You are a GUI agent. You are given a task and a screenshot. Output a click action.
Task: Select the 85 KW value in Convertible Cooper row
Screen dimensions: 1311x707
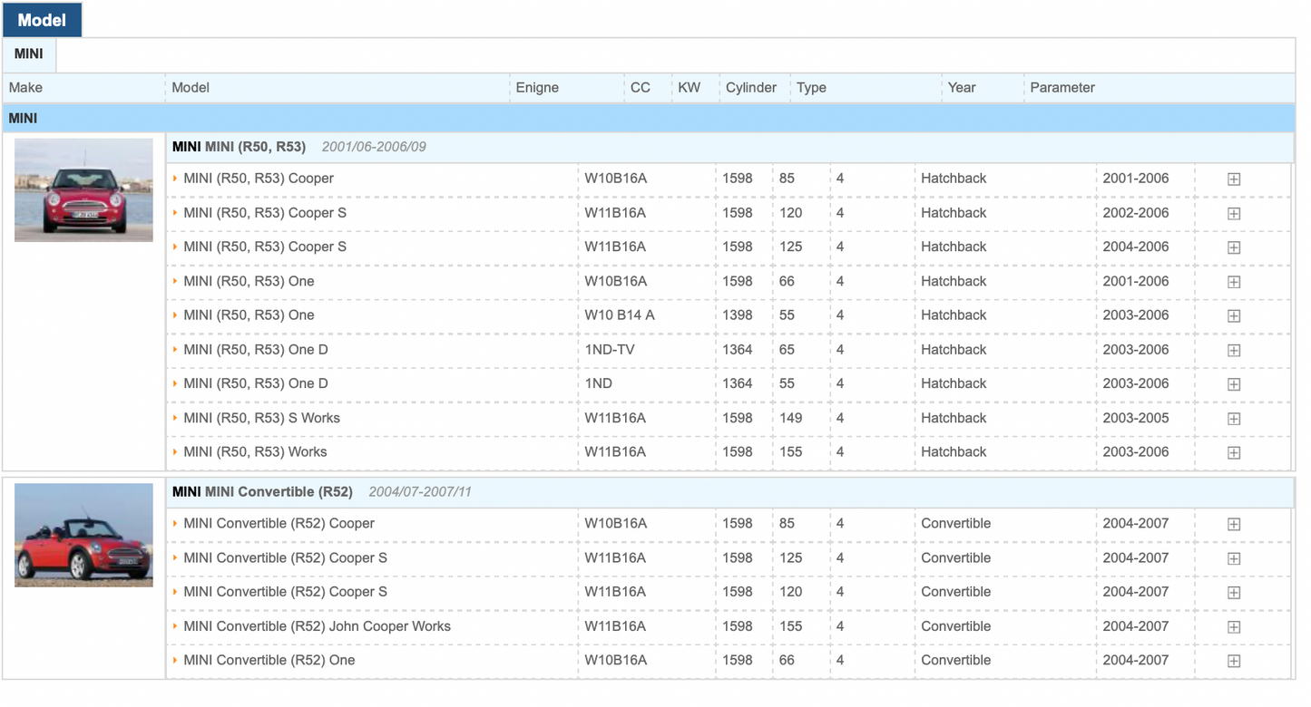787,523
